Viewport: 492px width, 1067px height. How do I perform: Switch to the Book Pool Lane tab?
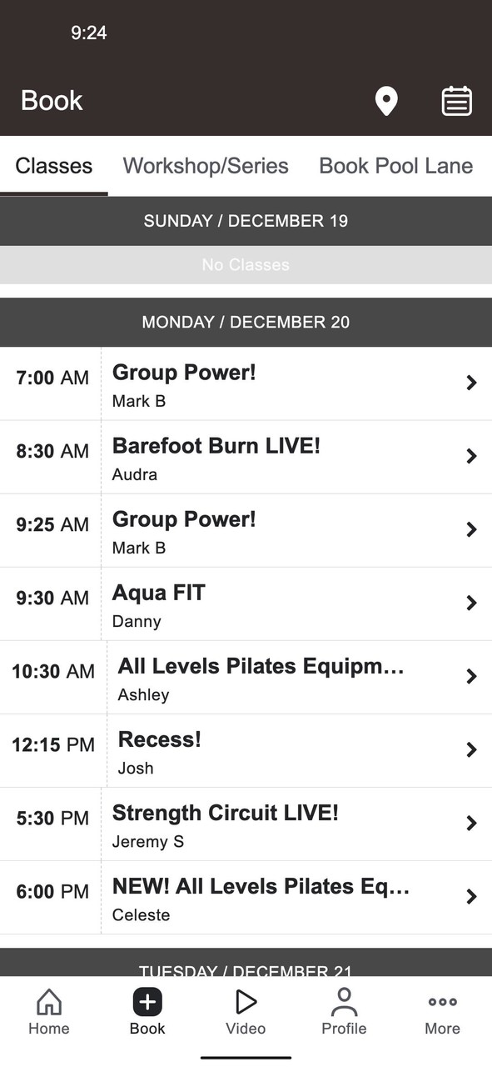tap(396, 166)
